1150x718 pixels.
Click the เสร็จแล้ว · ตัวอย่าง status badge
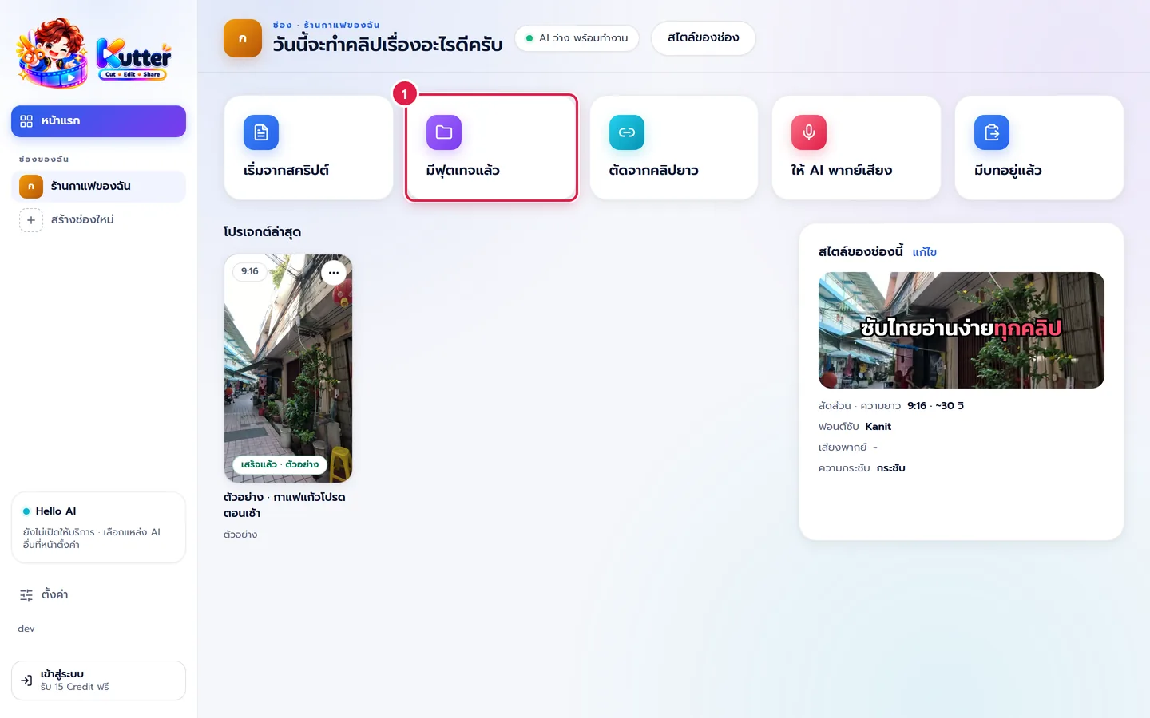[280, 464]
